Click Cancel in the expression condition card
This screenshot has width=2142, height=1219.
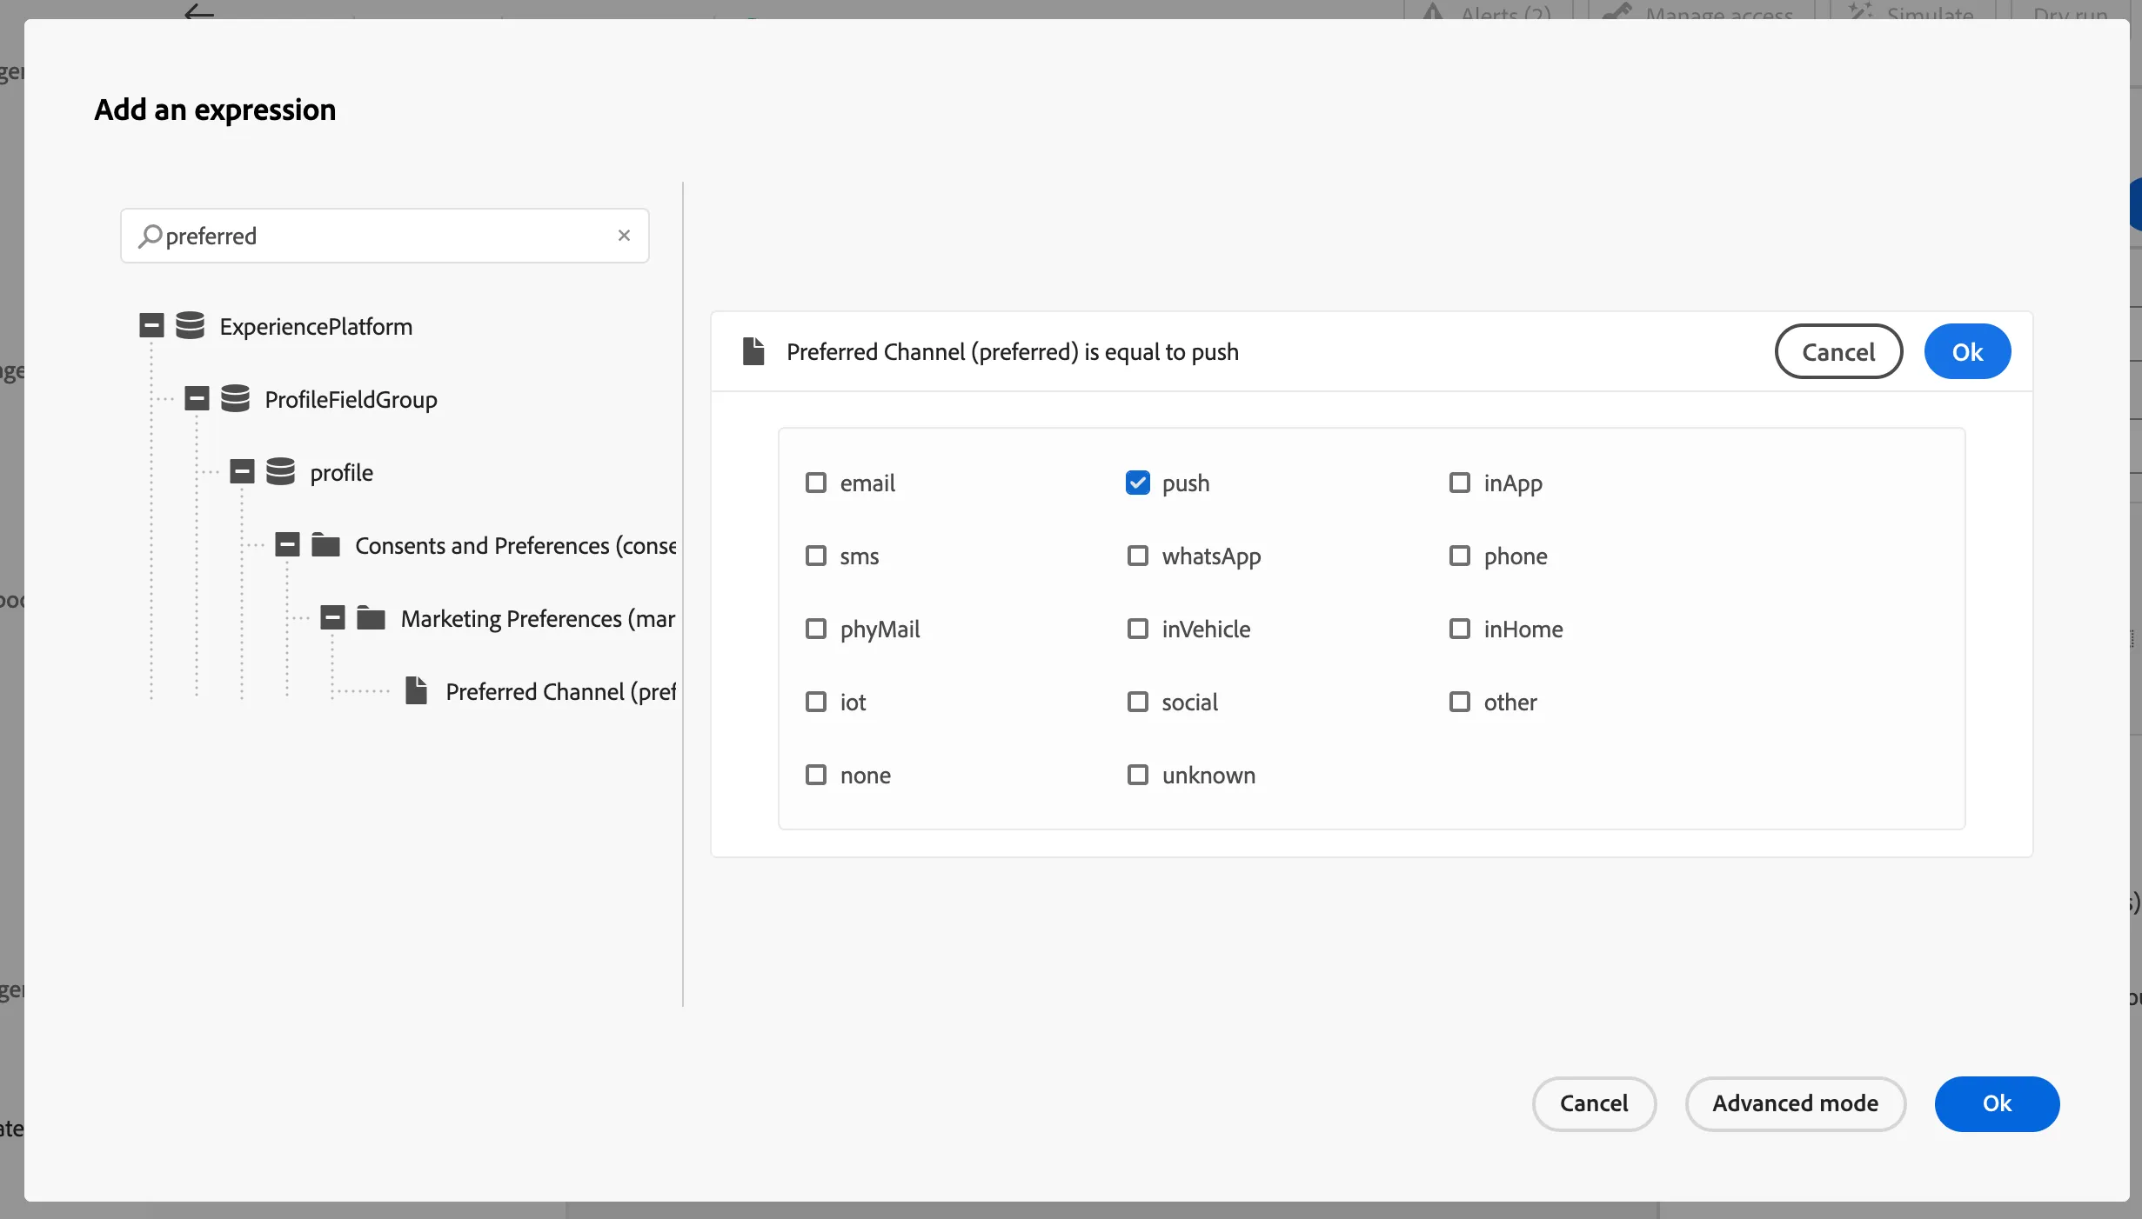coord(1838,351)
